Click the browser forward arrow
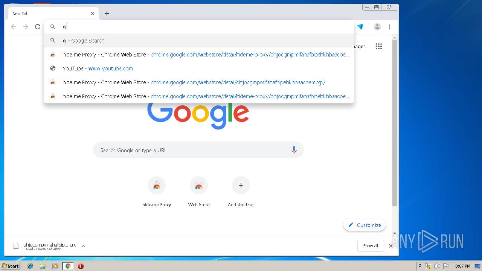The width and height of the screenshot is (482, 271). tap(26, 27)
